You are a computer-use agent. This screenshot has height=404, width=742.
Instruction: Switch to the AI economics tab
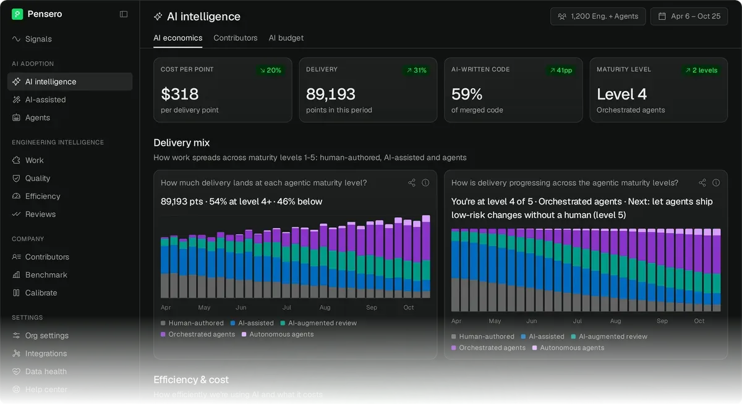tap(178, 38)
